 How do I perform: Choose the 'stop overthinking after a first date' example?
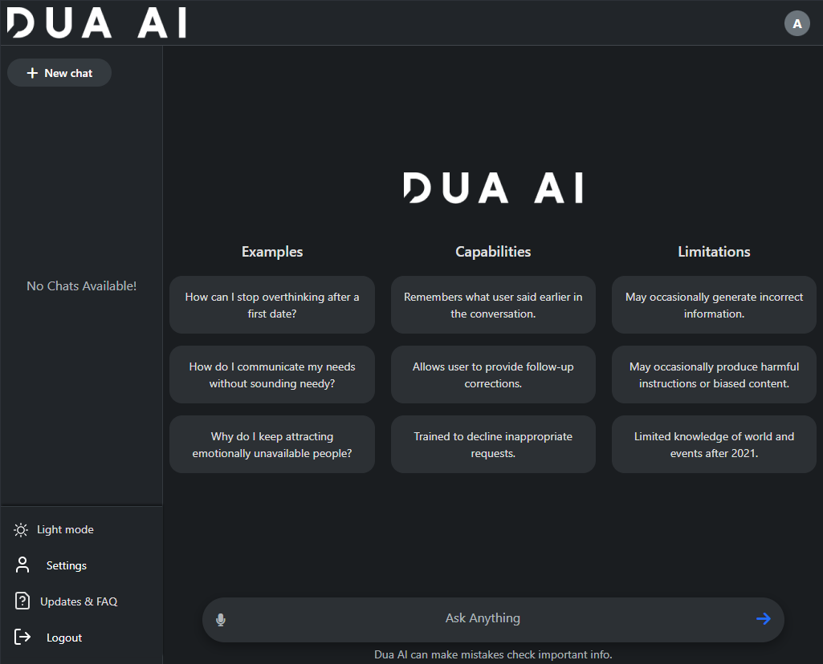tap(272, 306)
